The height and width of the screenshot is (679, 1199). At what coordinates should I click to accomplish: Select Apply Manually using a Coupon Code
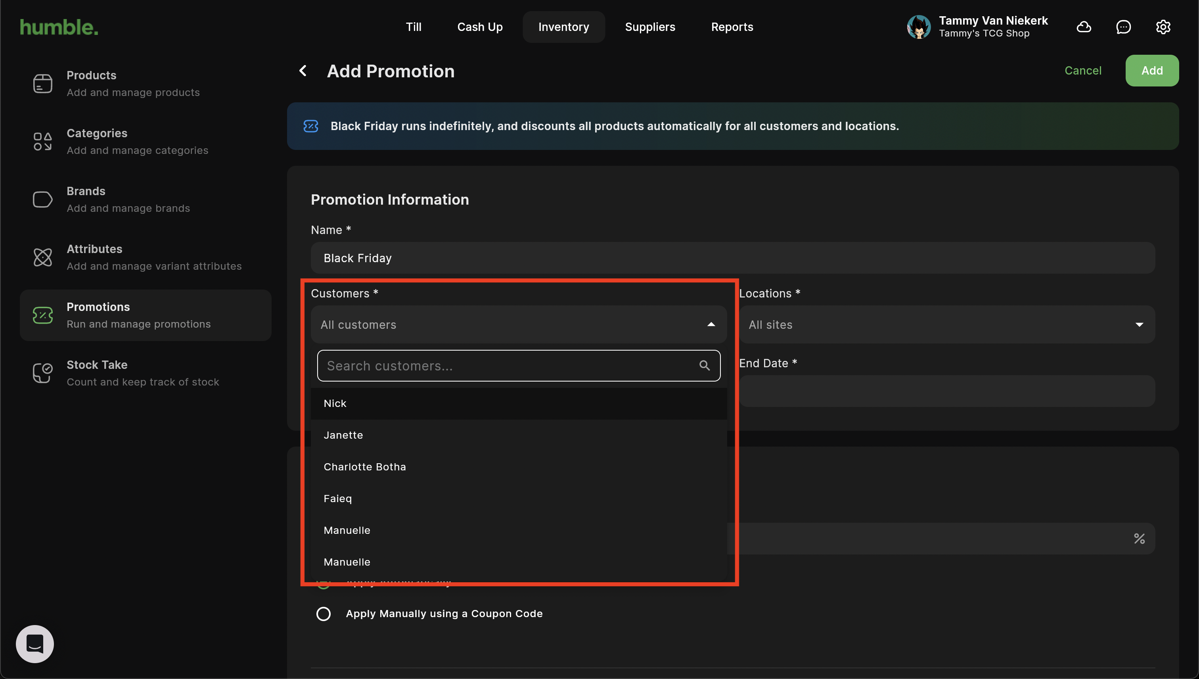(324, 614)
